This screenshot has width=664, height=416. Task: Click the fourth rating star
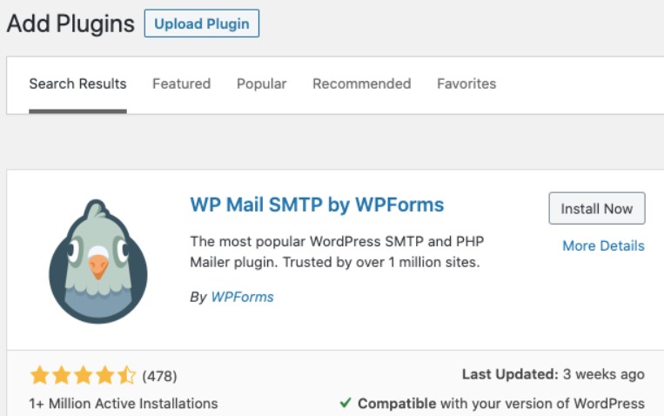click(x=104, y=376)
